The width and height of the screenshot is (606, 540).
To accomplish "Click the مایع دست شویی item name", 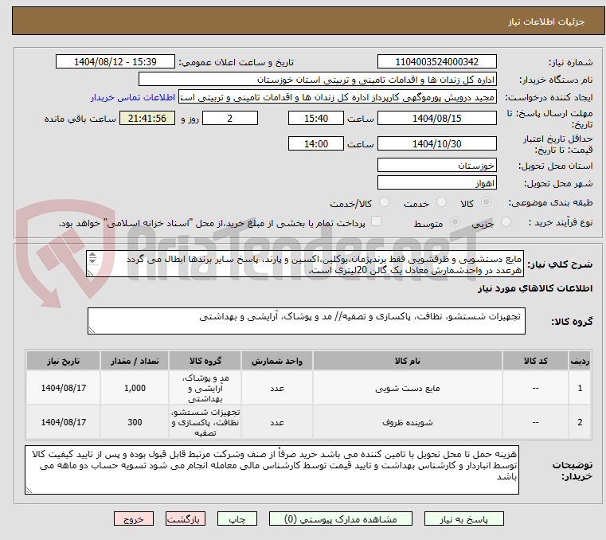I will (408, 388).
